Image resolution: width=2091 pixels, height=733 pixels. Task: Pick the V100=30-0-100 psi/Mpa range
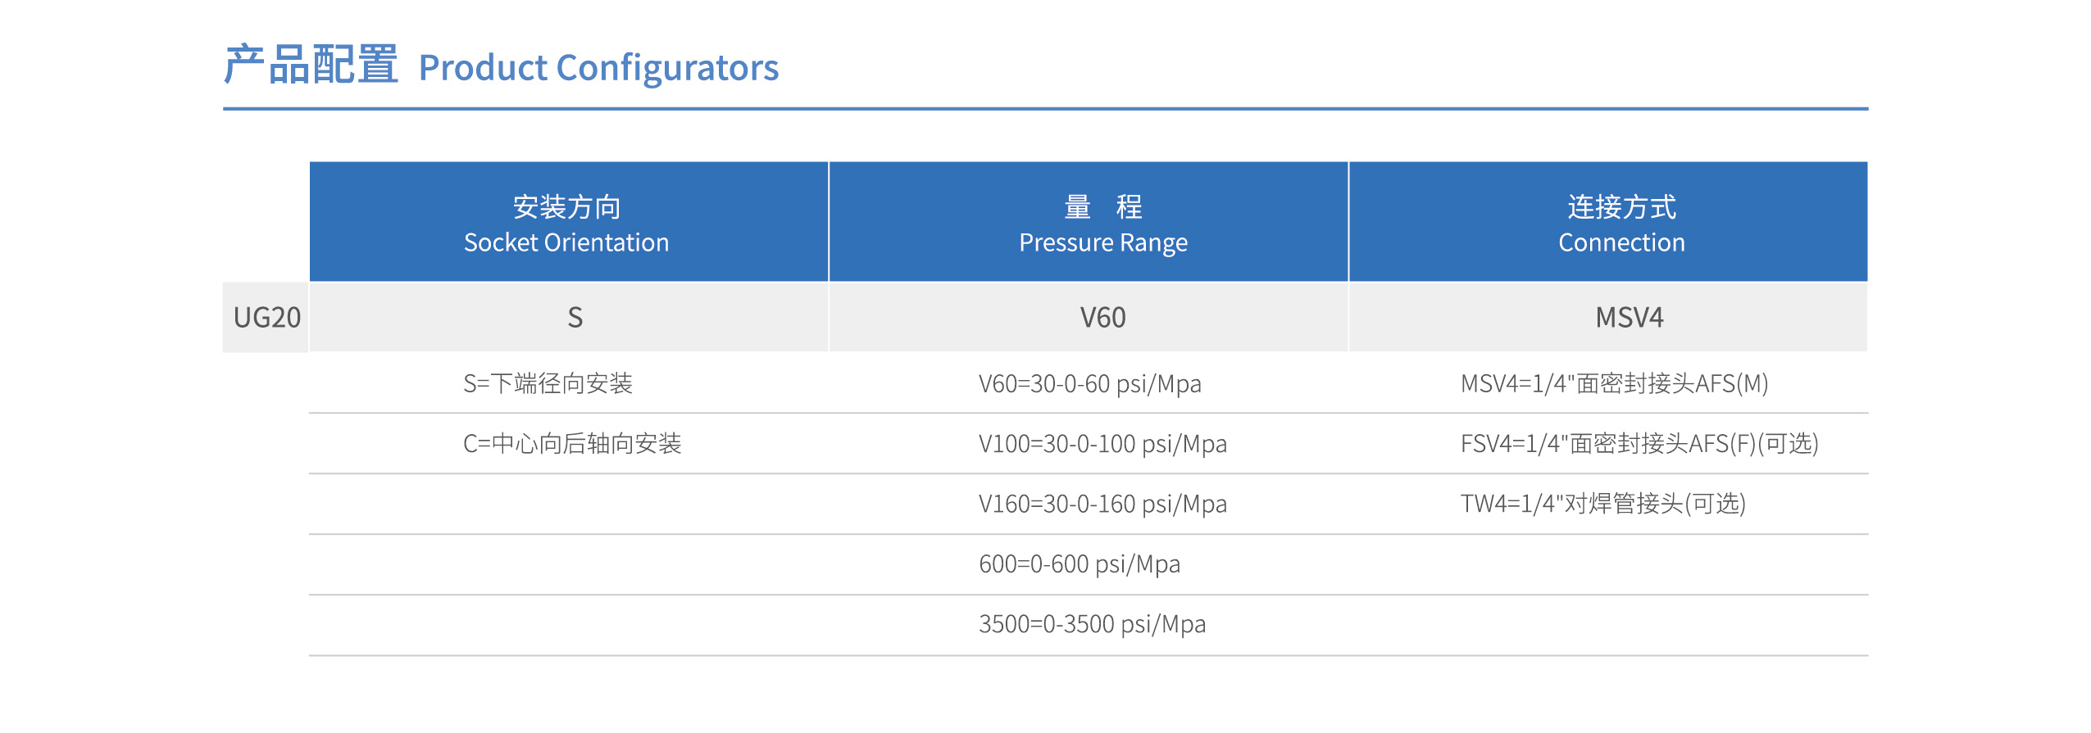pyautogui.click(x=1102, y=444)
